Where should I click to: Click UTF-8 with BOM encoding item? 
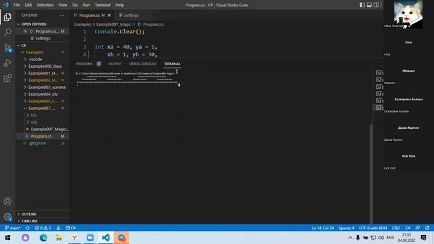pos(373,228)
